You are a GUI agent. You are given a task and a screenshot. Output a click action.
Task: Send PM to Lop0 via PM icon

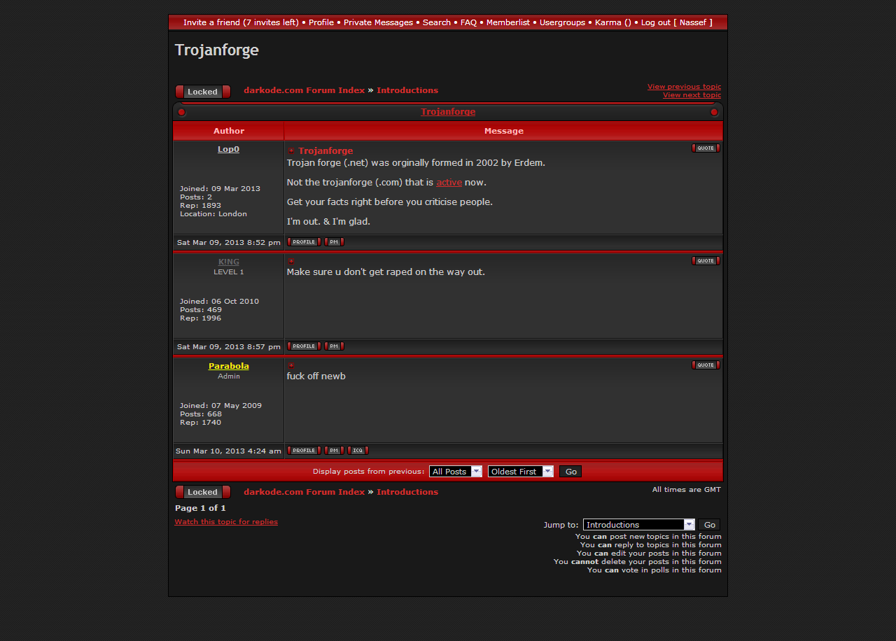334,242
